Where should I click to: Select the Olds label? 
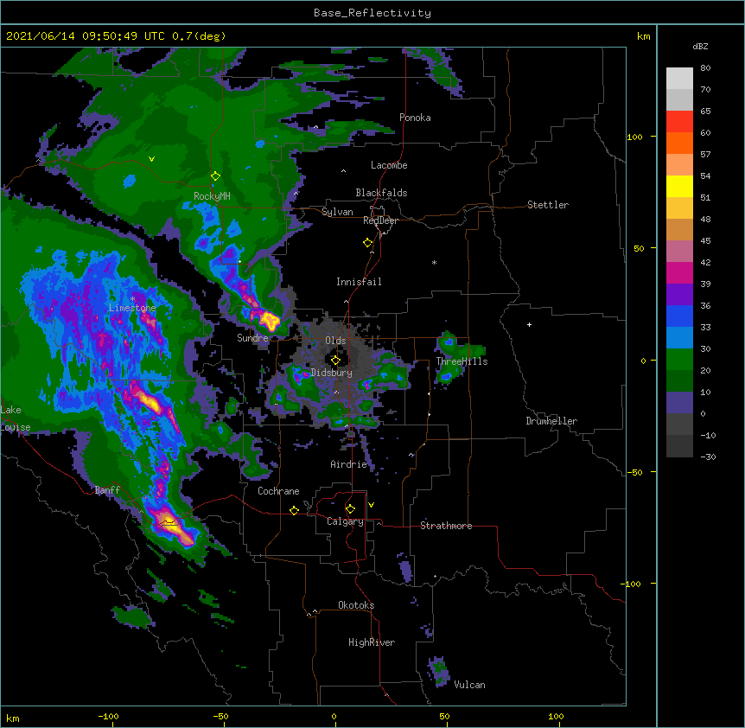click(335, 341)
